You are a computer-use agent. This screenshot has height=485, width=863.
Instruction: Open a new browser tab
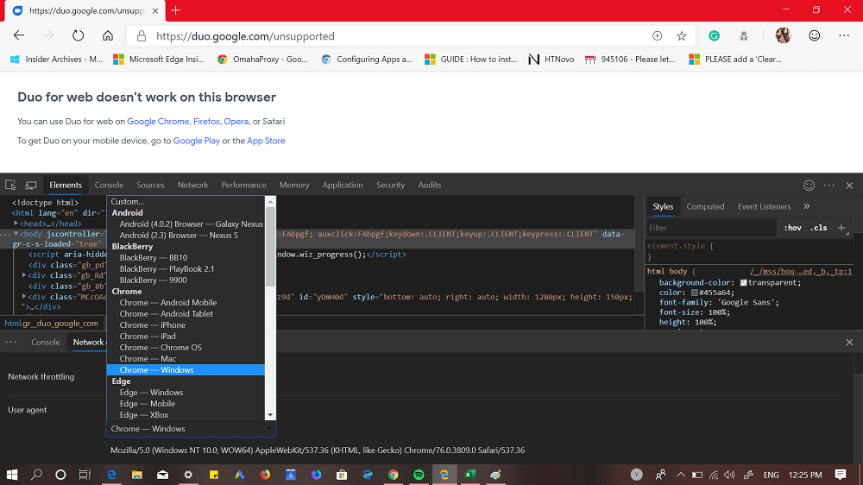tap(175, 10)
